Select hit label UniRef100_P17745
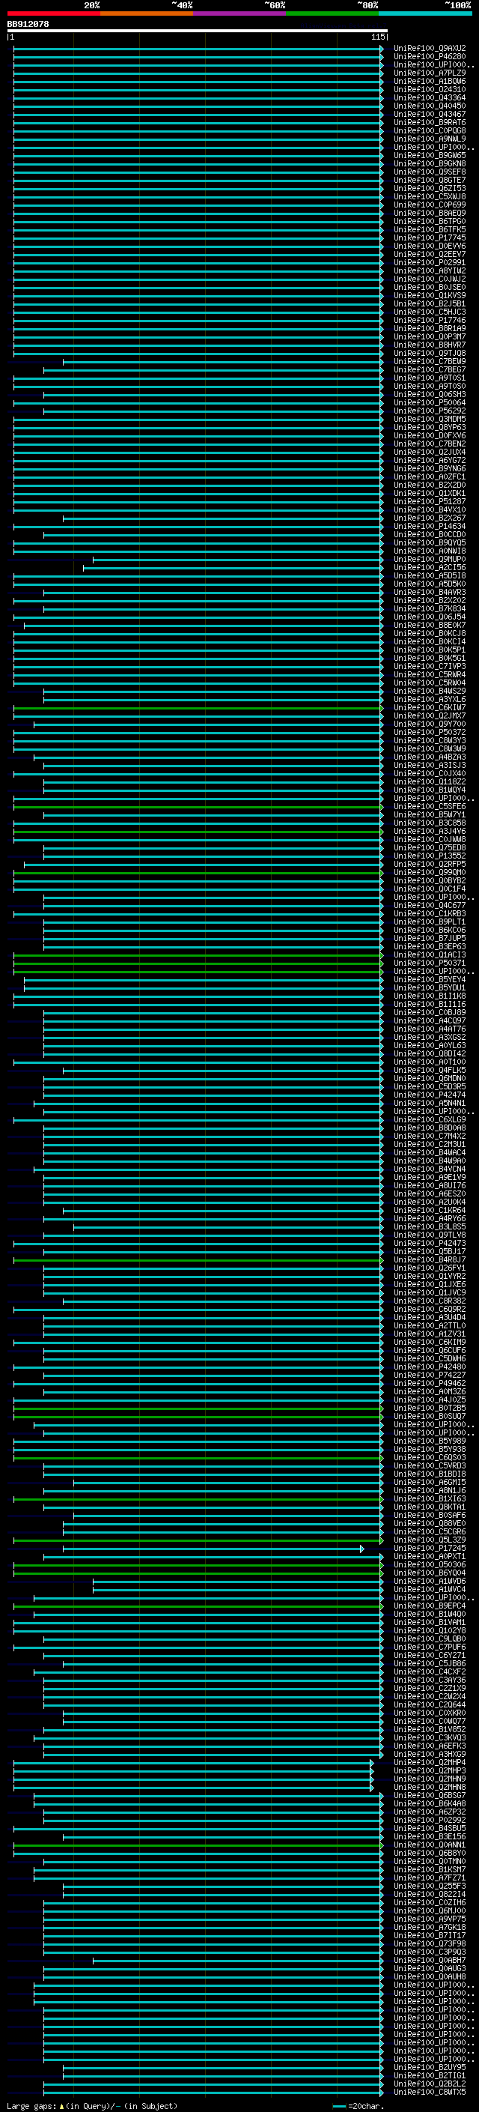The width and height of the screenshot is (479, 2112). (430, 237)
